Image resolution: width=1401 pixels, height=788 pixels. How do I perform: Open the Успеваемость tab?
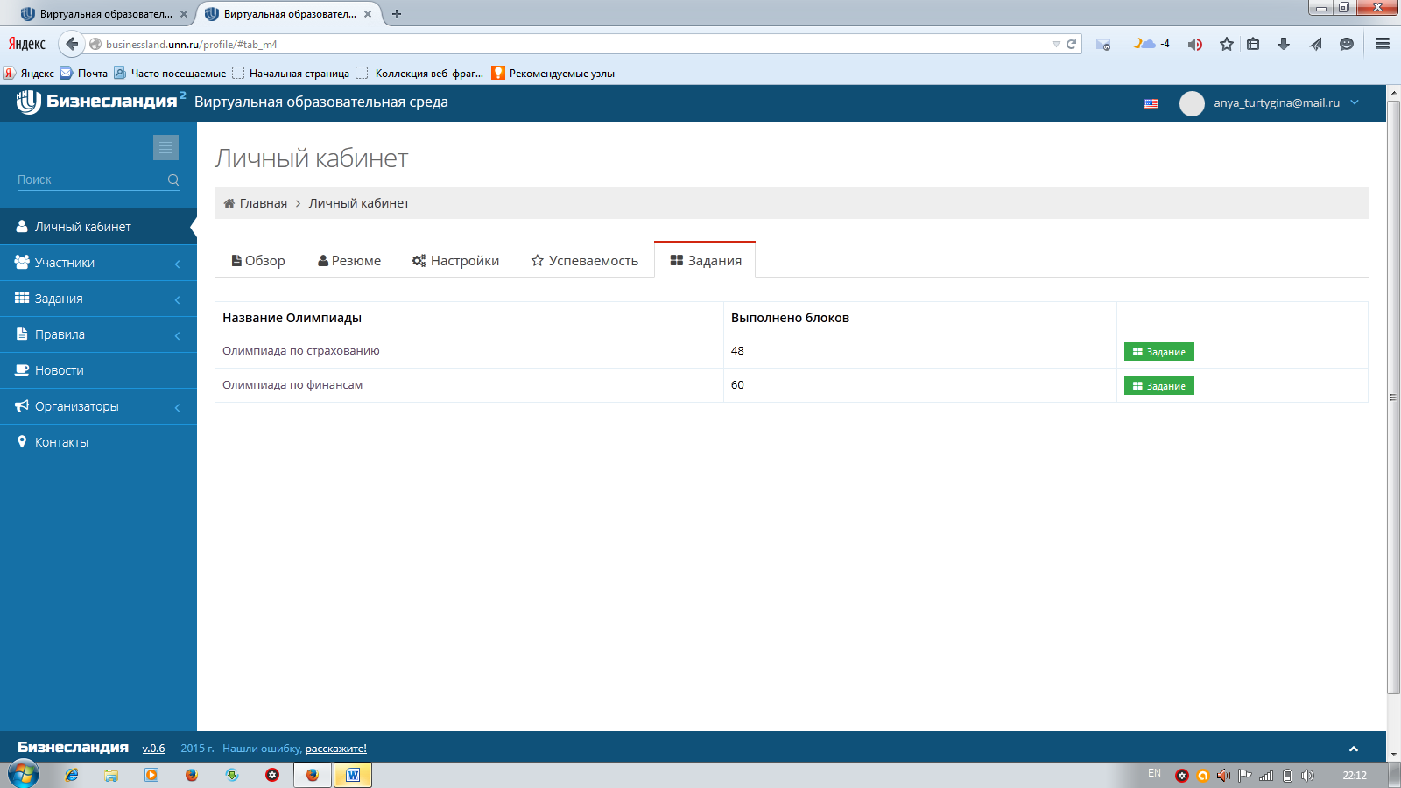click(584, 261)
